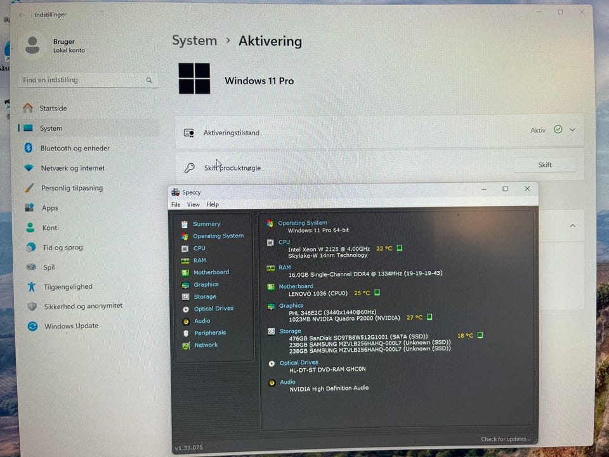
Task: Open the File menu in Speccy
Action: click(176, 204)
